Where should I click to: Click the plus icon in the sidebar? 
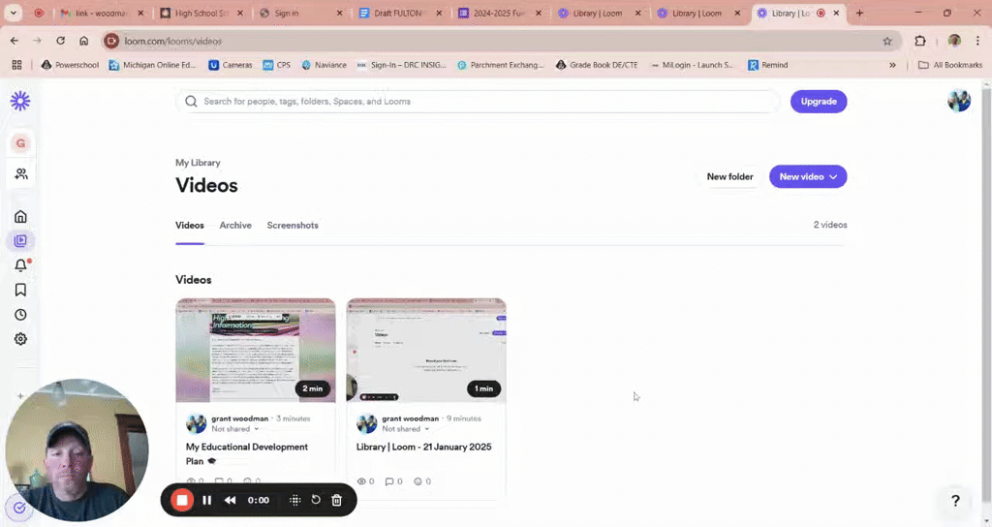(x=20, y=396)
